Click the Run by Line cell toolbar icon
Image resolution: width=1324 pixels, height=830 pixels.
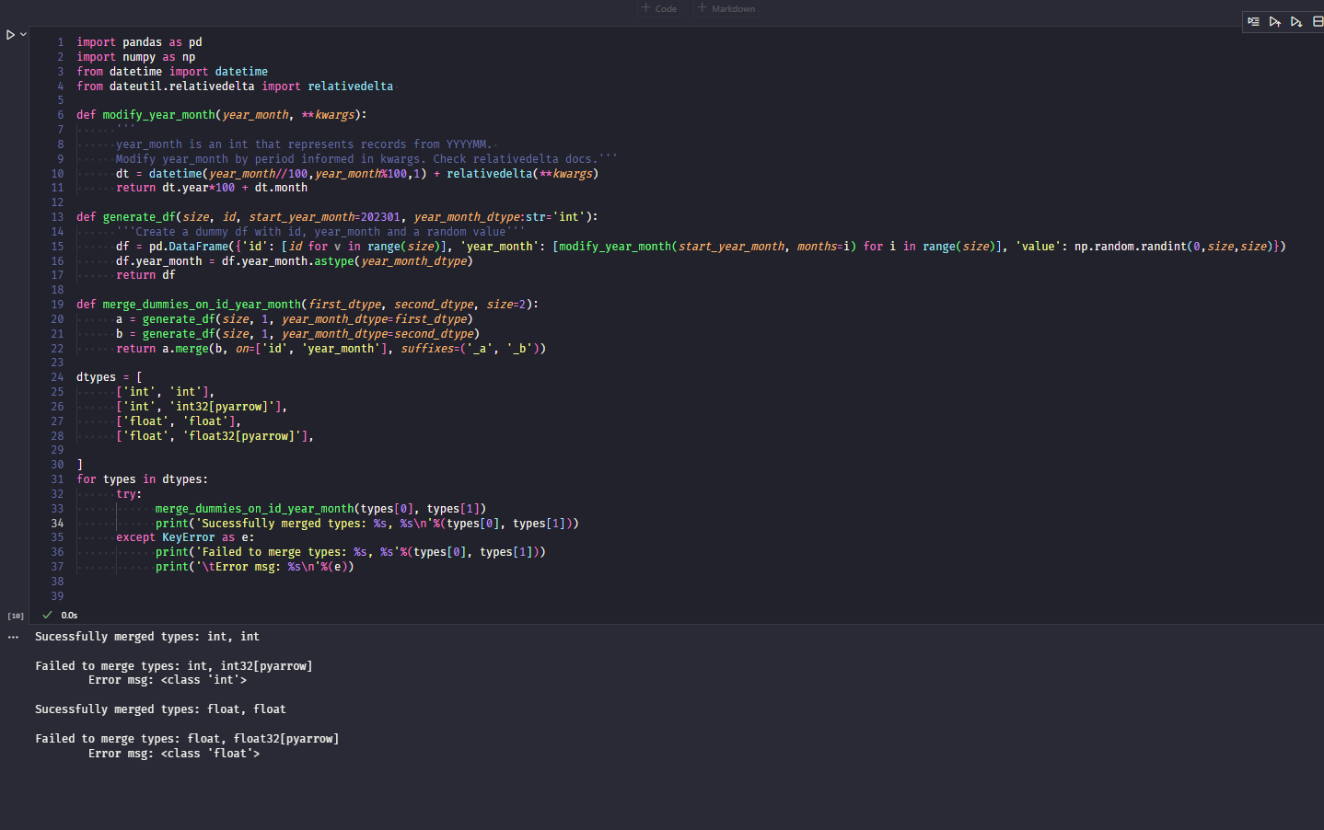coord(1253,21)
